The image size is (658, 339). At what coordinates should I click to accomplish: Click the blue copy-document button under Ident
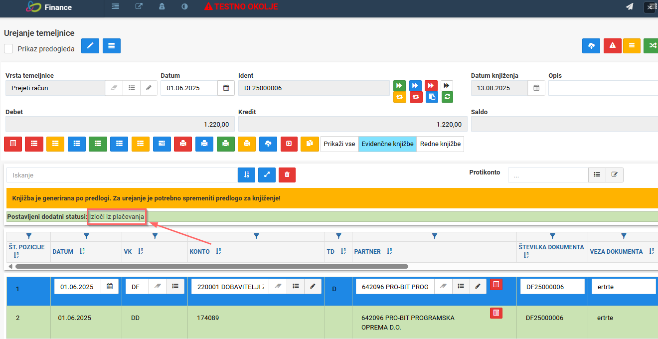[431, 97]
